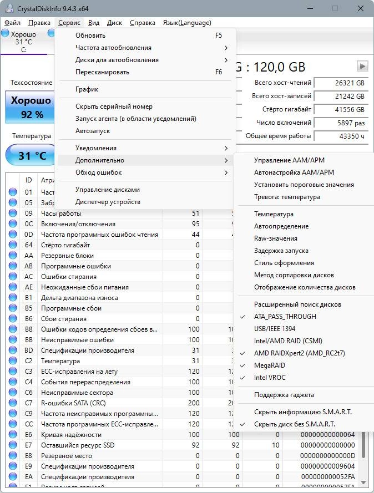Image resolution: width=374 pixels, height=493 pixels.
Task: Expand Частота автообновления submenu
Action: [x=145, y=48]
